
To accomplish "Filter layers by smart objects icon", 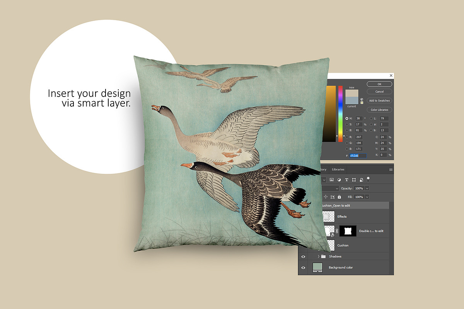I will coord(361,180).
